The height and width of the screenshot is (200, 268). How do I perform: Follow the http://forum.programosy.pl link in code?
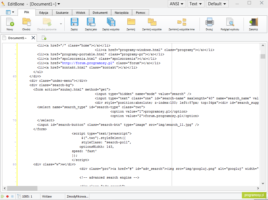[88, 63]
